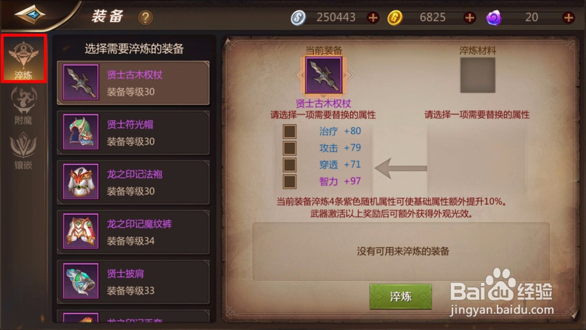Check the 智力 +97 attribute box

[x=289, y=182]
